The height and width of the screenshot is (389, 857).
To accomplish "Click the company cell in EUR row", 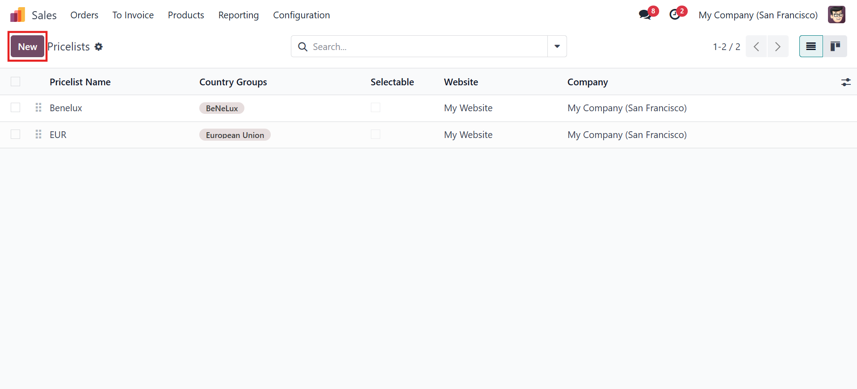I will (x=627, y=135).
